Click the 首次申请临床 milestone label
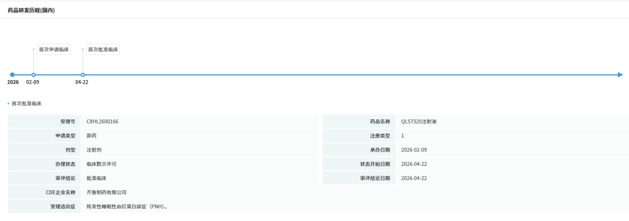The height and width of the screenshot is (221, 629). (54, 49)
